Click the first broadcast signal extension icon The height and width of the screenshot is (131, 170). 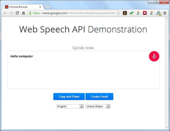pos(138,13)
